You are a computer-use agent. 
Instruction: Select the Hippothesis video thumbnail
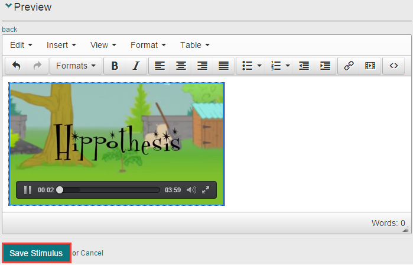coord(116,144)
